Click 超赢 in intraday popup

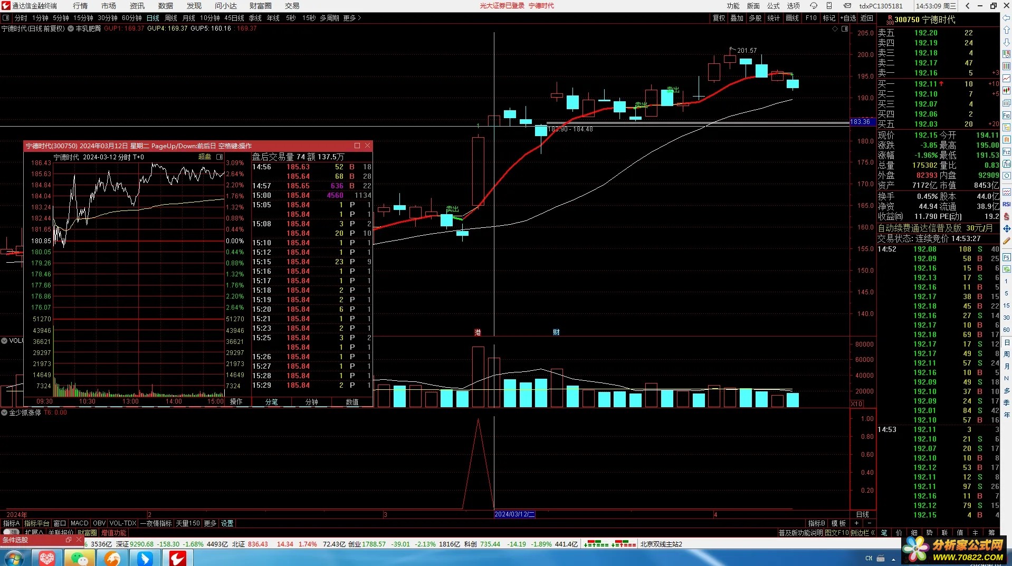click(x=205, y=157)
